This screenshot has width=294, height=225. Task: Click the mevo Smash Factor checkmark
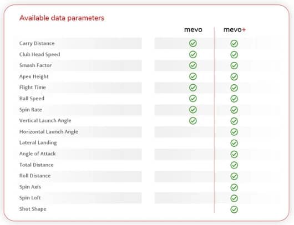coord(193,65)
